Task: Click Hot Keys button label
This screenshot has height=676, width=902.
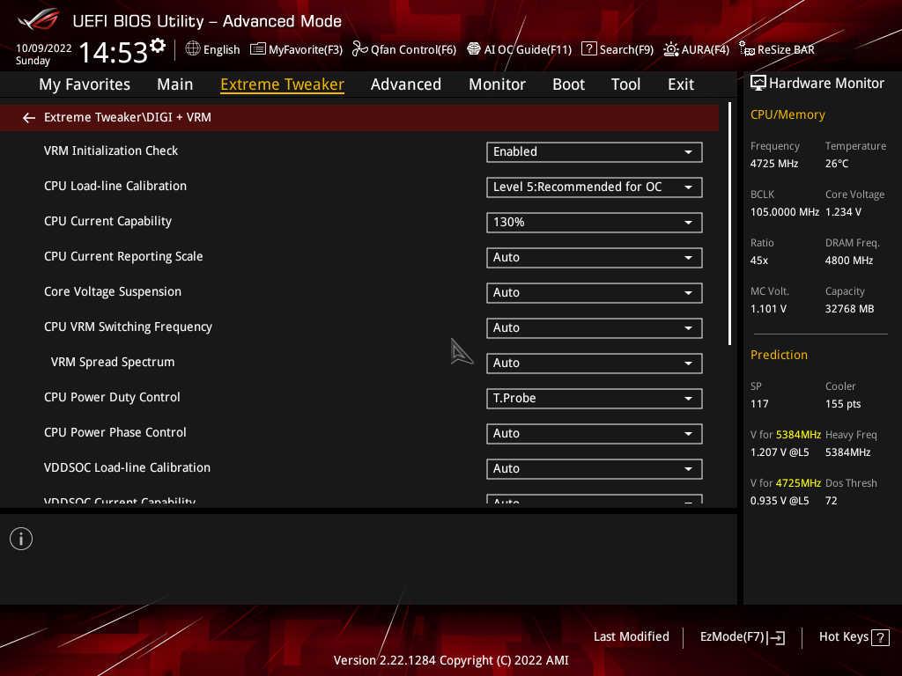Action: pyautogui.click(x=843, y=636)
